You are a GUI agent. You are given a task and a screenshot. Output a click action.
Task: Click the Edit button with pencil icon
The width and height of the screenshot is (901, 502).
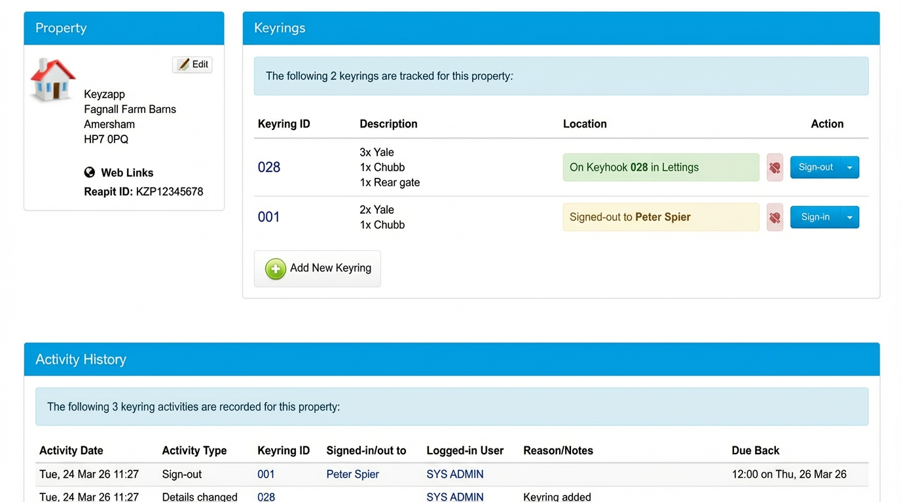(193, 65)
